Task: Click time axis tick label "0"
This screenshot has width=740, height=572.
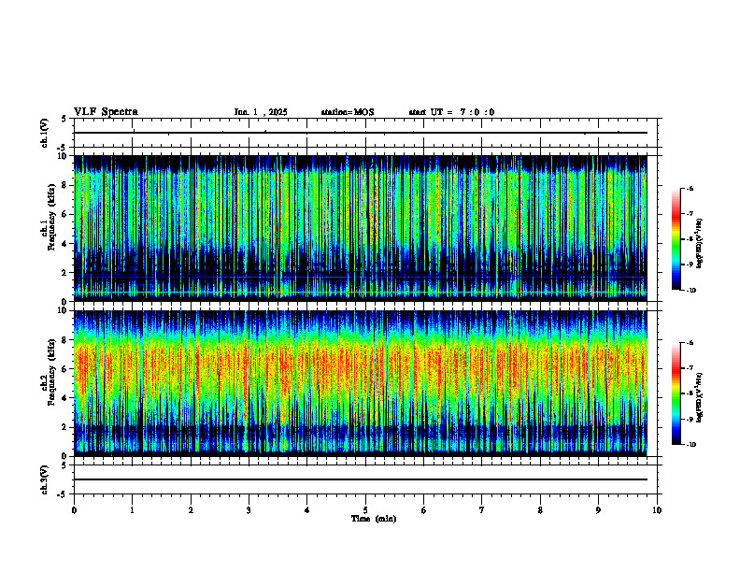Action: [x=74, y=510]
